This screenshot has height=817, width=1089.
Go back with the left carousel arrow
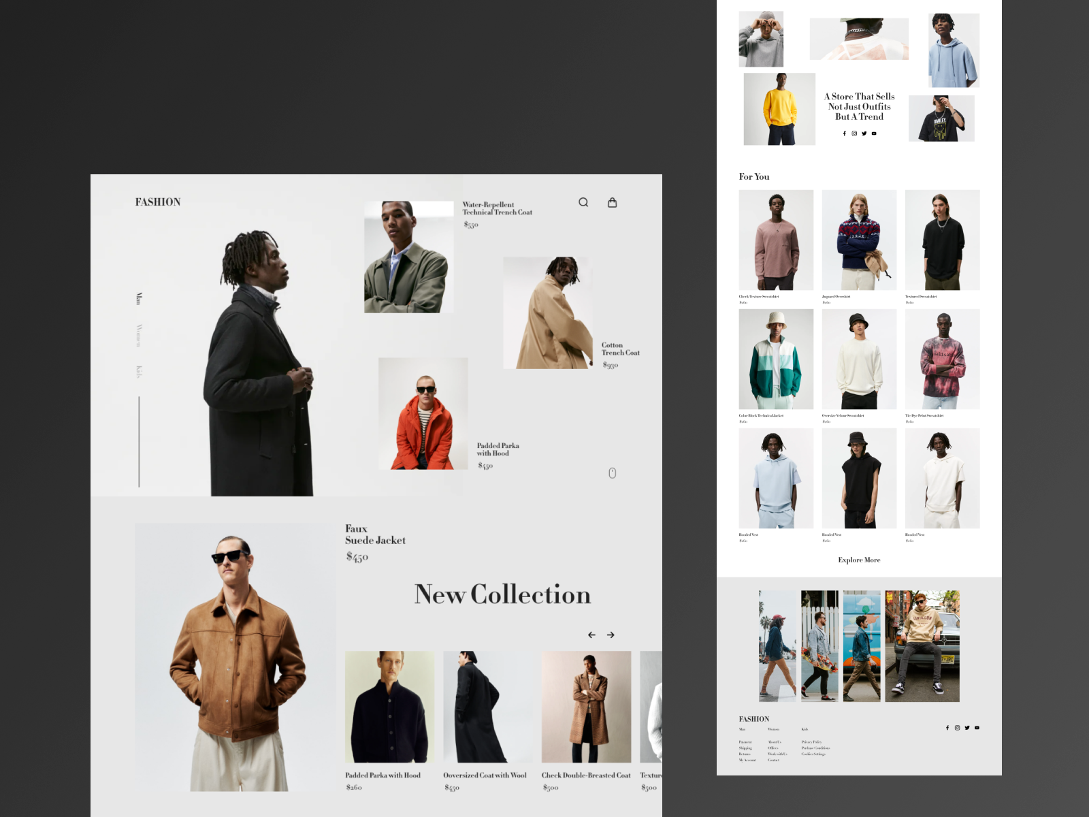pyautogui.click(x=591, y=635)
